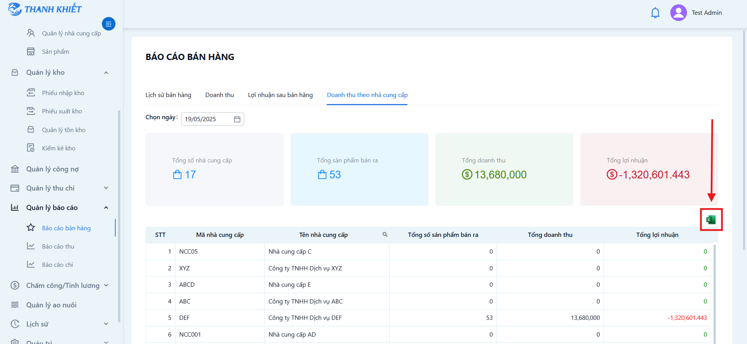Screen dimensions: 747x344
Task: Click the dollar icon in Tổng doanh thu
Action: tap(467, 175)
